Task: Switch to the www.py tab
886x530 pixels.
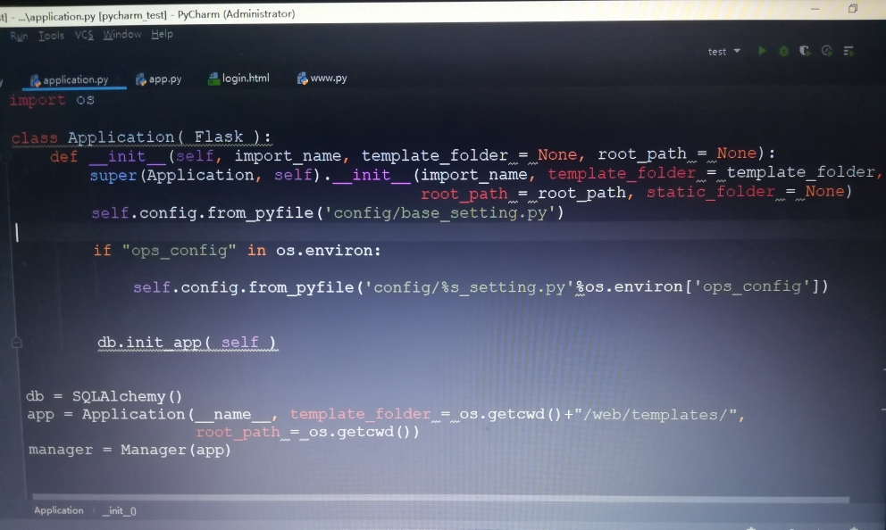Action: 322,78
